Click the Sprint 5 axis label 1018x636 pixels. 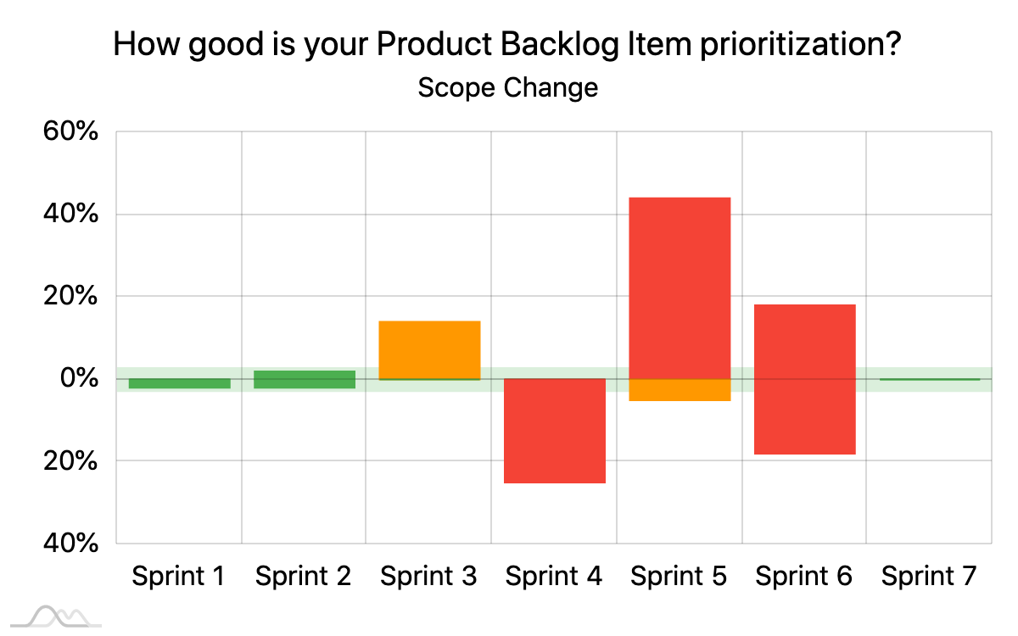click(x=679, y=577)
